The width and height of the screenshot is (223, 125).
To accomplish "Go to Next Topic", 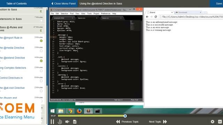I will point(158,122).
